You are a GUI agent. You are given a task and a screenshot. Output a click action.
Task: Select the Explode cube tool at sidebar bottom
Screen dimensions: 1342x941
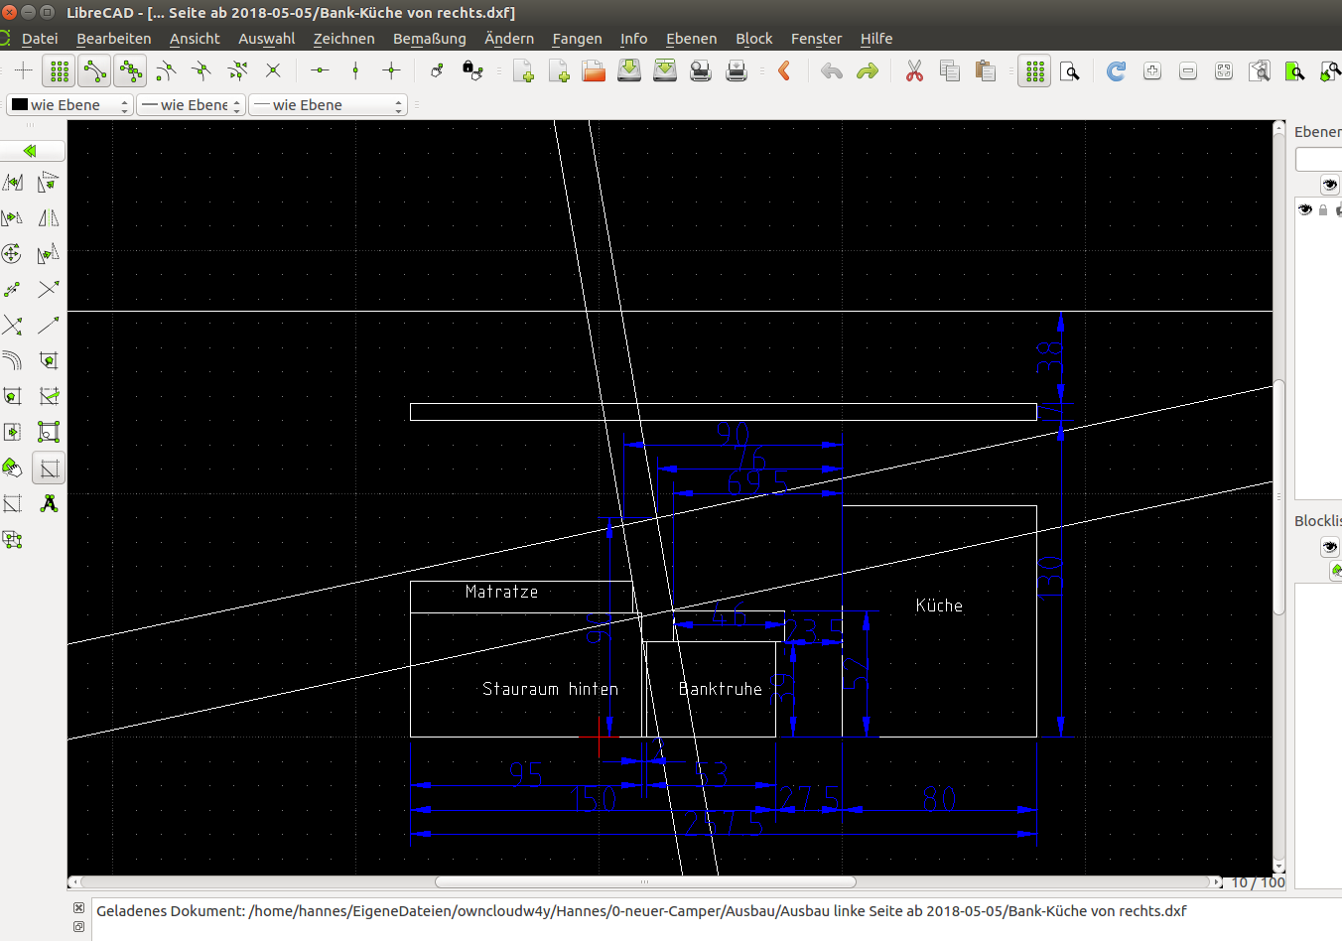[x=13, y=539]
